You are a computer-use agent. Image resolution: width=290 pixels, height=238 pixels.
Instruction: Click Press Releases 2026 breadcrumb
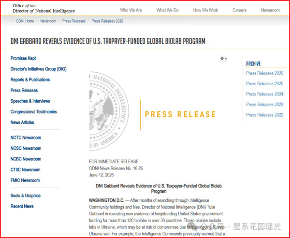(107, 21)
